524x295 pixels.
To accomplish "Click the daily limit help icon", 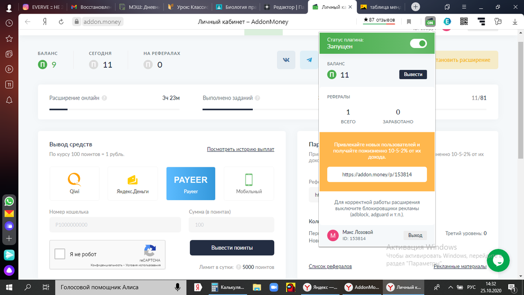I will 238,267.
